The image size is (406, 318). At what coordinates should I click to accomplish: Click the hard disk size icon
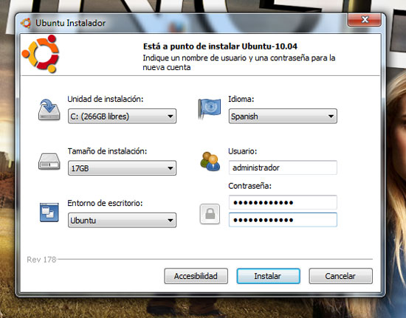[49, 162]
